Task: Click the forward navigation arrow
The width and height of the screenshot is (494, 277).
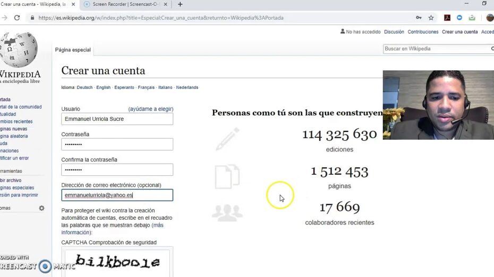Action: pos(4,18)
